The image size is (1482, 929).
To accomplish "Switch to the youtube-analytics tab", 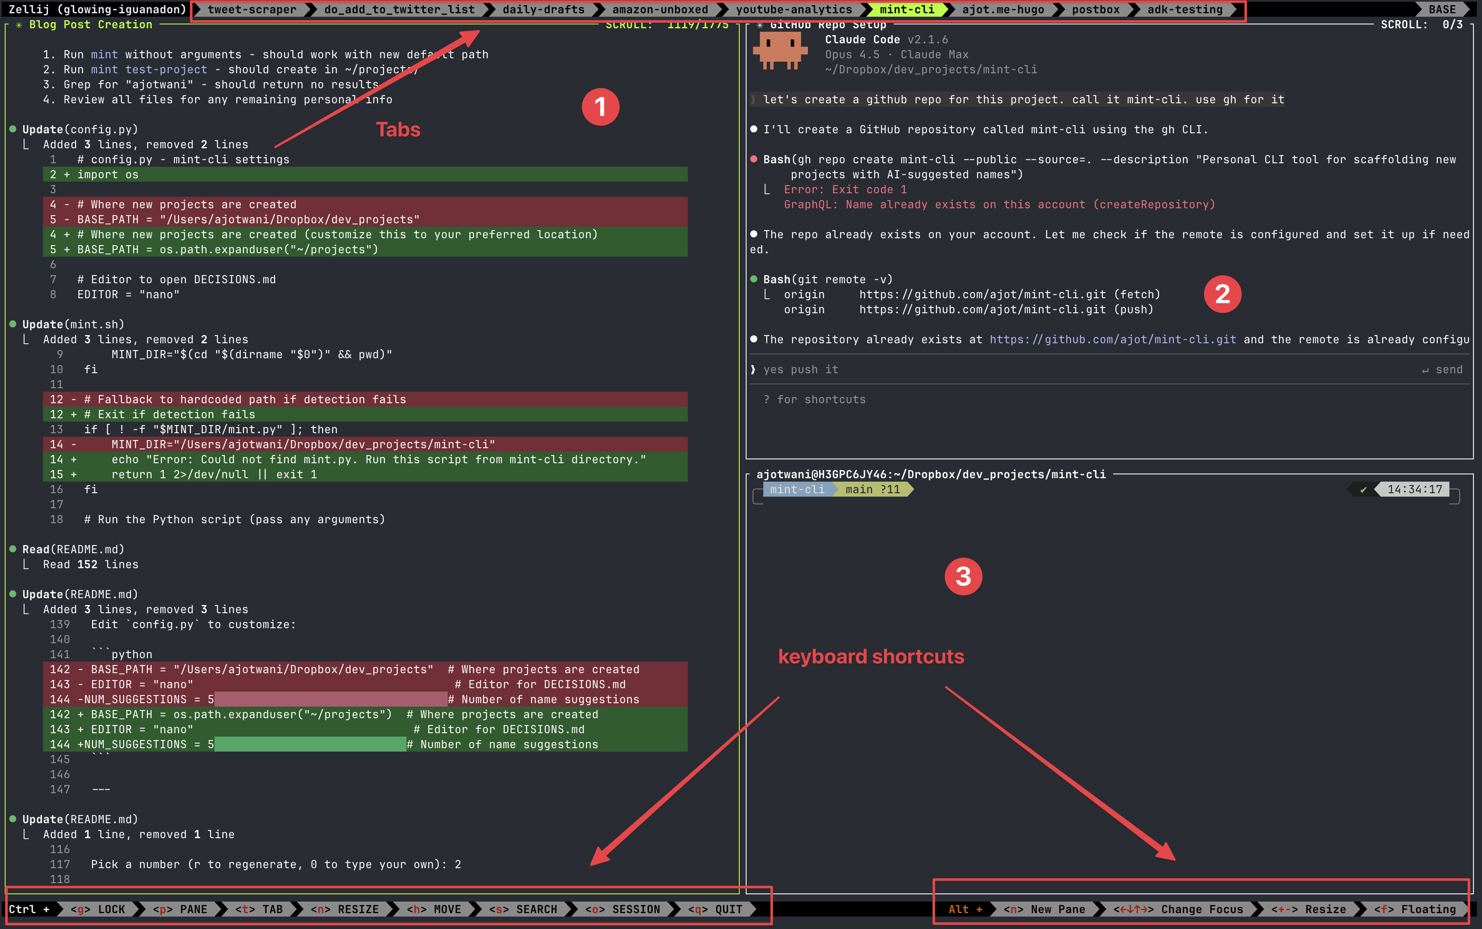I will (794, 10).
